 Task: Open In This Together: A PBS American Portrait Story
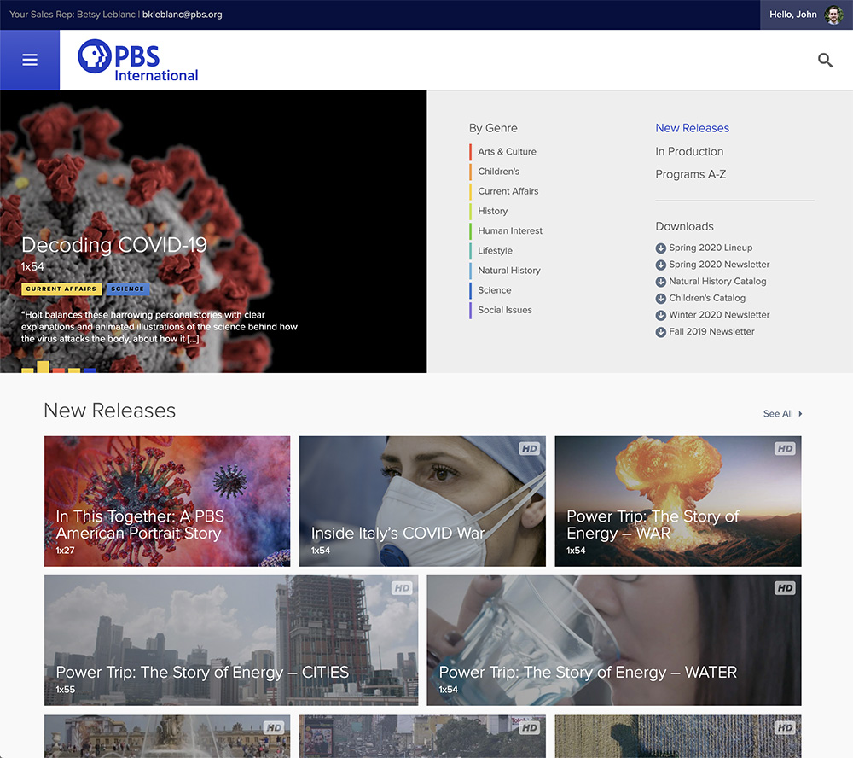point(166,501)
